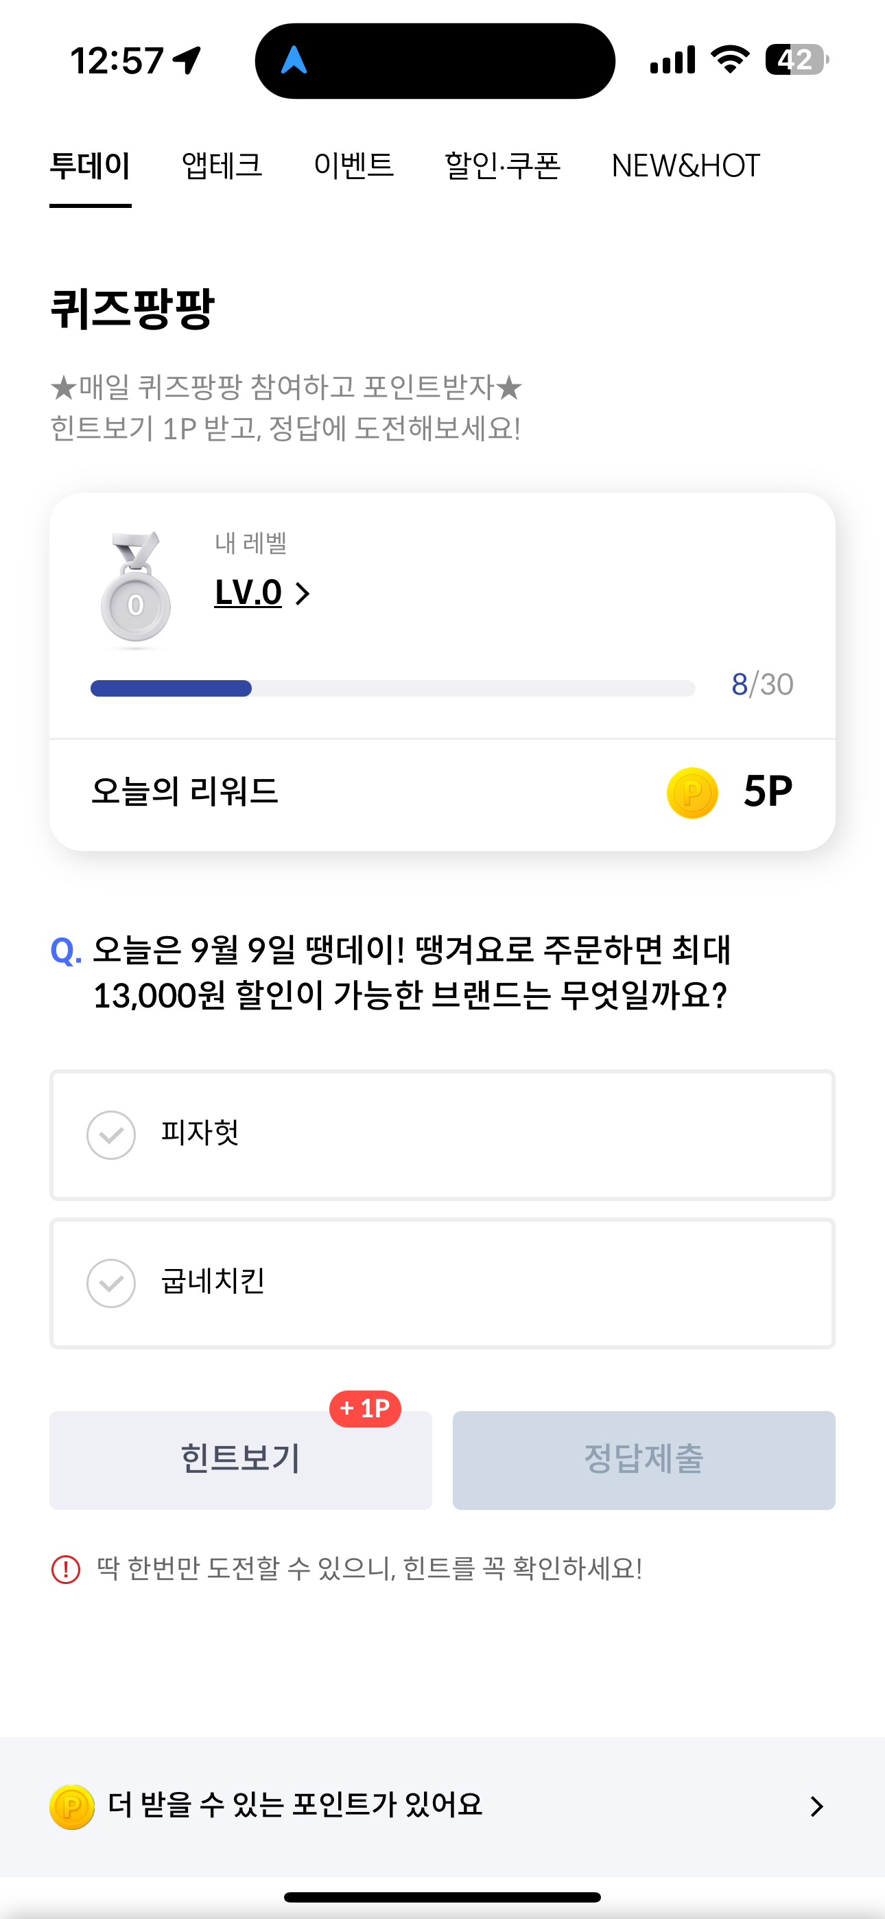
Task: Switch to the 앱테크 tab
Action: [x=222, y=165]
